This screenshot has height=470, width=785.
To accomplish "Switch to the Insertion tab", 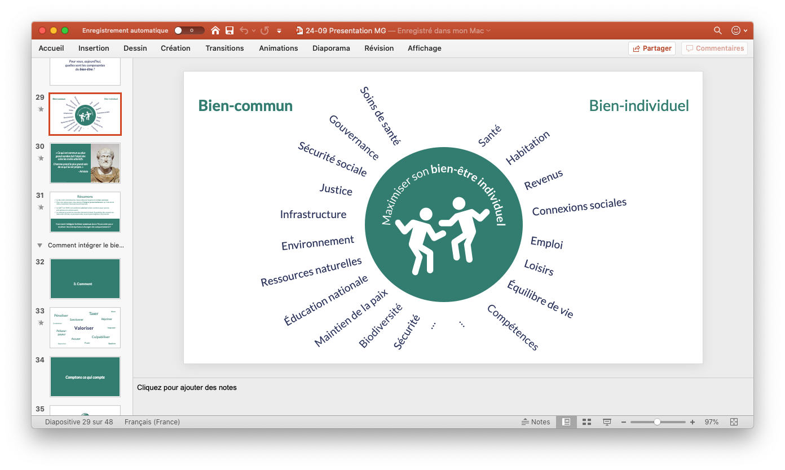I will click(x=94, y=48).
